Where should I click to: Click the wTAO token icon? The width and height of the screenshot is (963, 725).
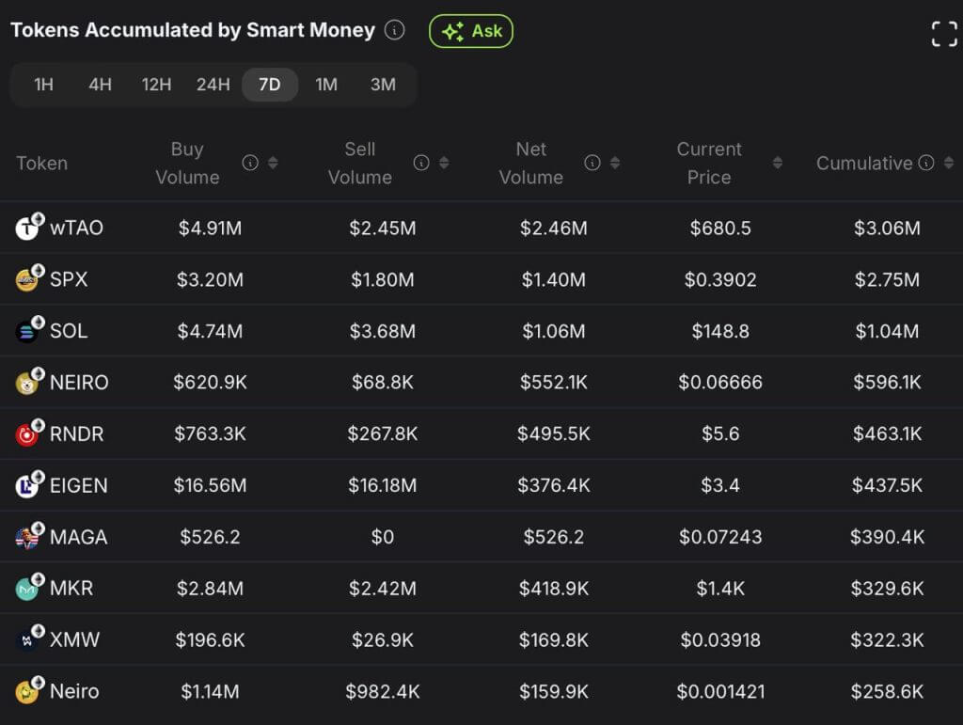click(x=29, y=227)
